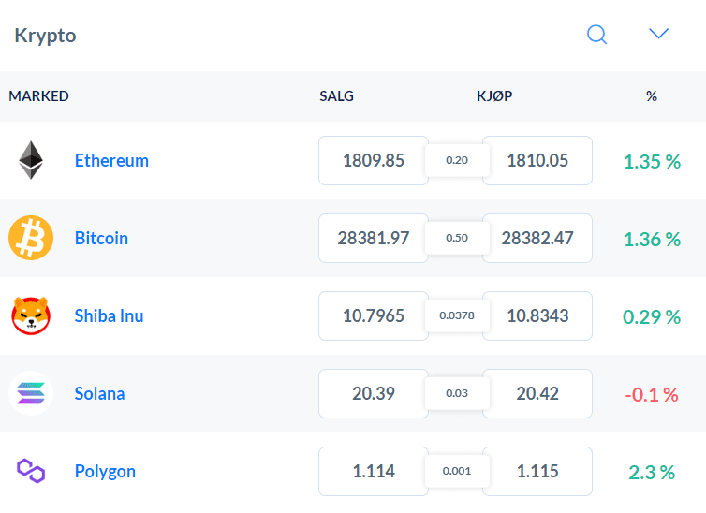Image resolution: width=706 pixels, height=513 pixels.
Task: Click the Polygon spread value 0.001
Action: click(457, 471)
